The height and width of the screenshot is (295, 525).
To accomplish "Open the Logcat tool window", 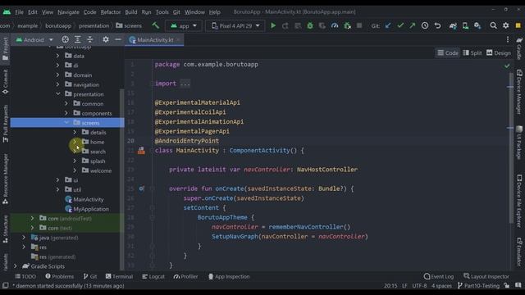I will pyautogui.click(x=153, y=277).
